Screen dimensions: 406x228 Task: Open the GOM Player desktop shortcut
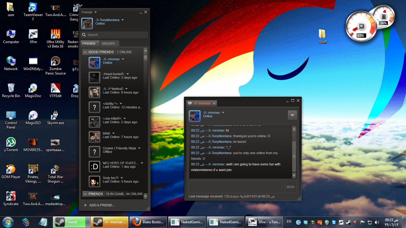[11, 170]
